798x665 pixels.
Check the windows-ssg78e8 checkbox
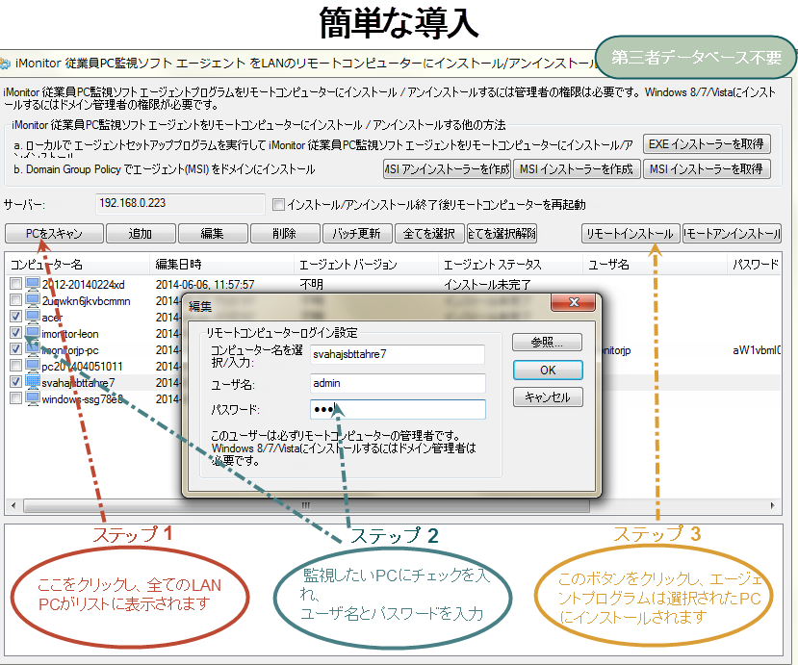click(15, 397)
